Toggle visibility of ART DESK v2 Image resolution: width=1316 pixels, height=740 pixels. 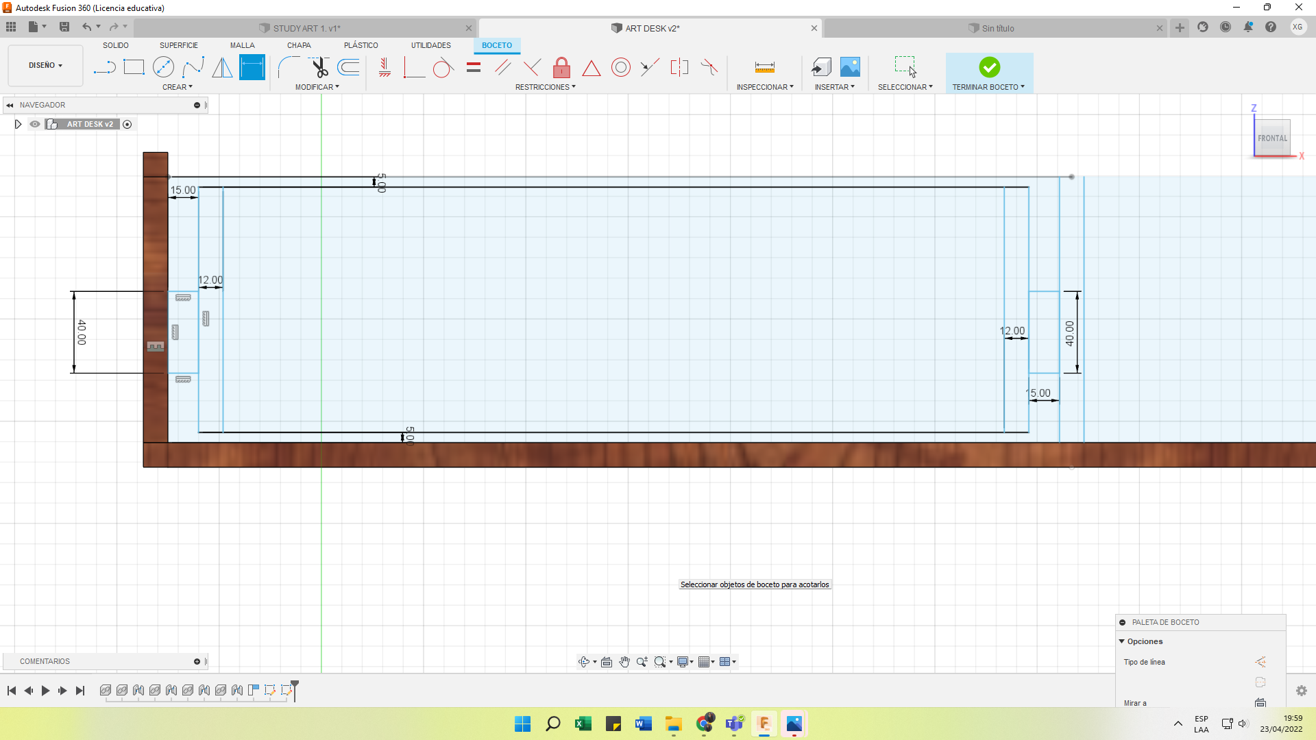click(x=35, y=124)
